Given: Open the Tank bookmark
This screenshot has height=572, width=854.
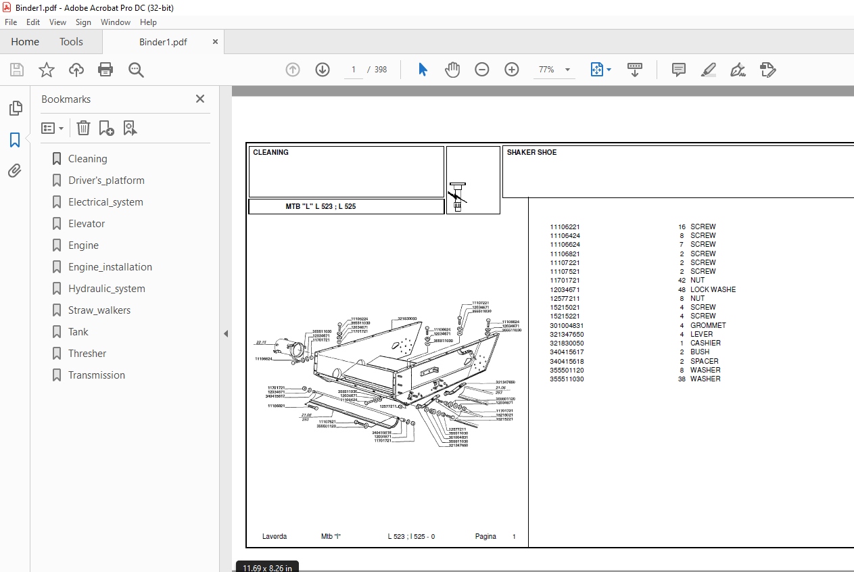Looking at the screenshot, I should point(78,332).
